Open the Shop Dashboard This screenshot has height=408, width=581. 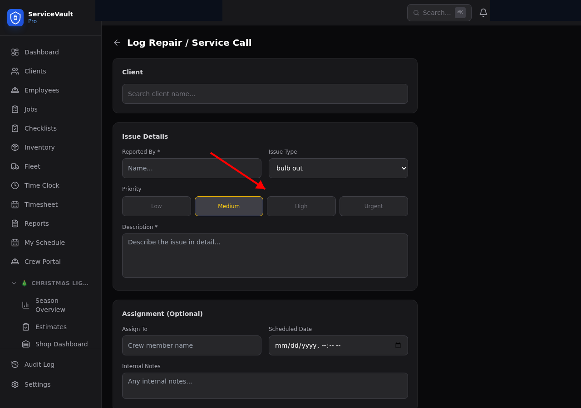(x=61, y=344)
